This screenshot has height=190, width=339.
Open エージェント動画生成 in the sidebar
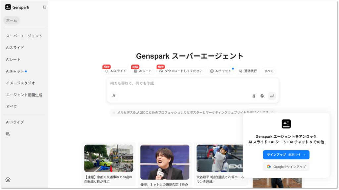click(24, 95)
